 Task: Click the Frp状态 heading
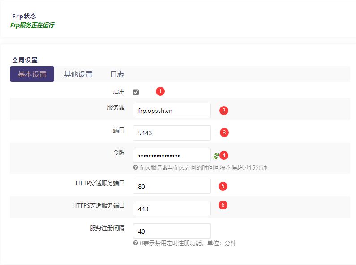click(24, 16)
